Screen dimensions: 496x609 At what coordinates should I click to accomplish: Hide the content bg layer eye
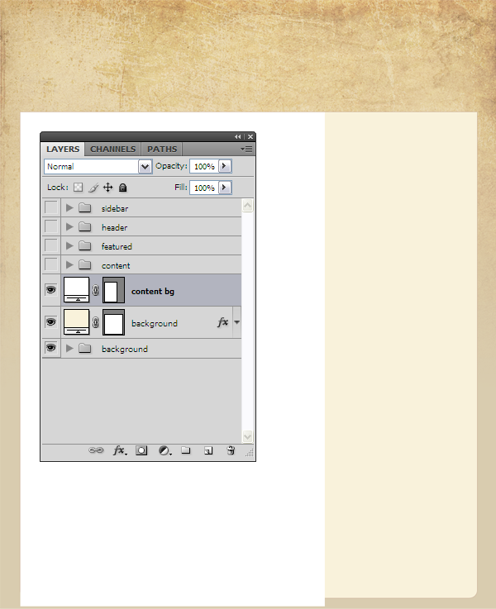click(51, 290)
